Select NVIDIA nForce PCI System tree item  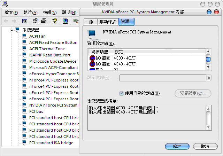tap(54, 105)
